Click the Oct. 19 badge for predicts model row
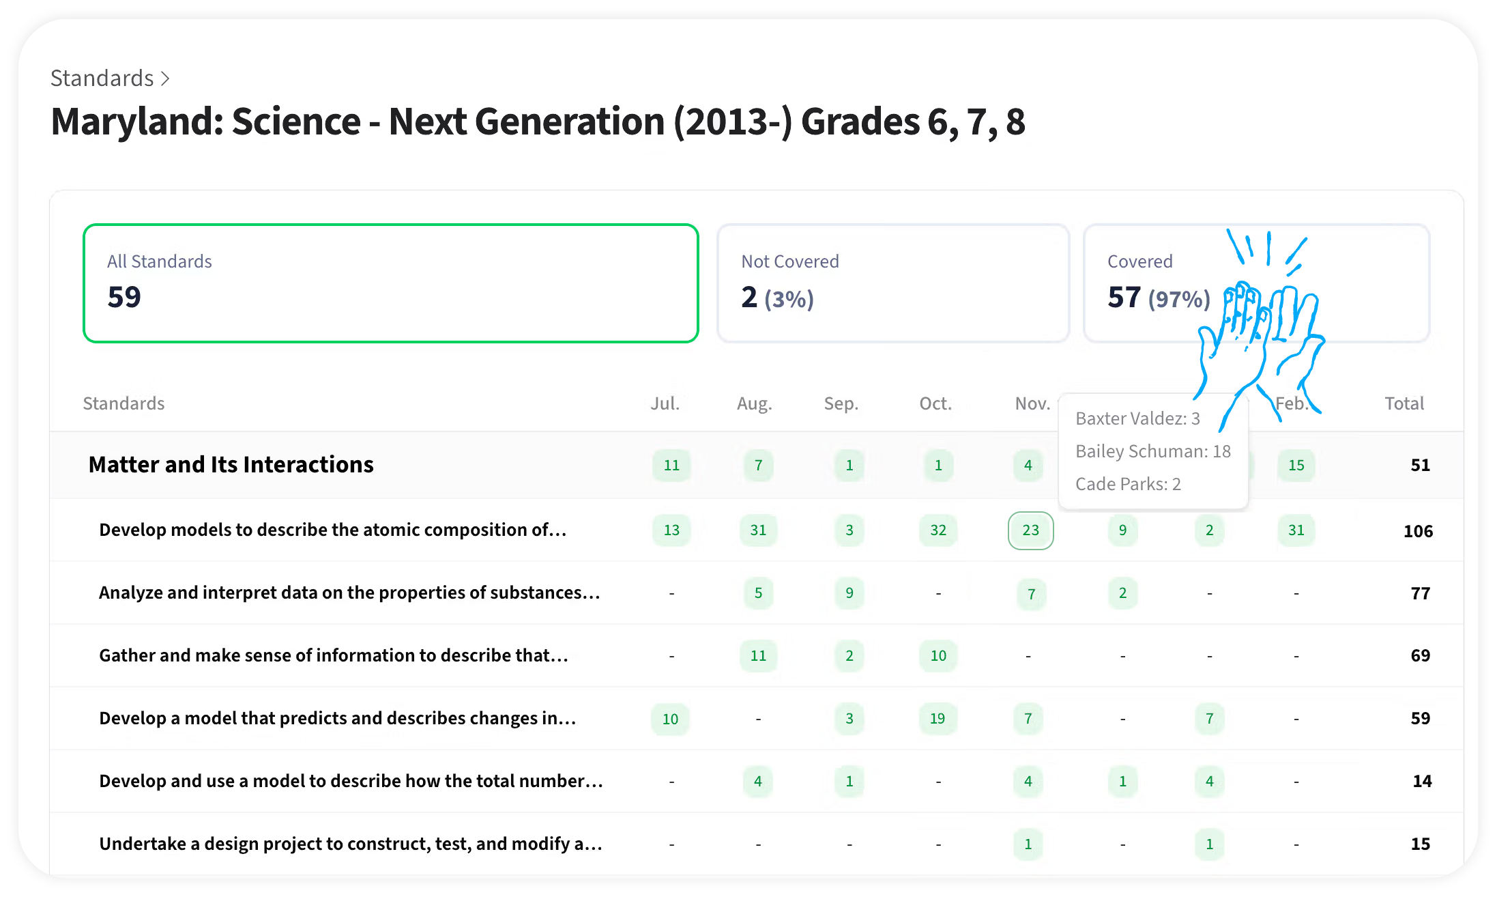The height and width of the screenshot is (897, 1497). [938, 719]
